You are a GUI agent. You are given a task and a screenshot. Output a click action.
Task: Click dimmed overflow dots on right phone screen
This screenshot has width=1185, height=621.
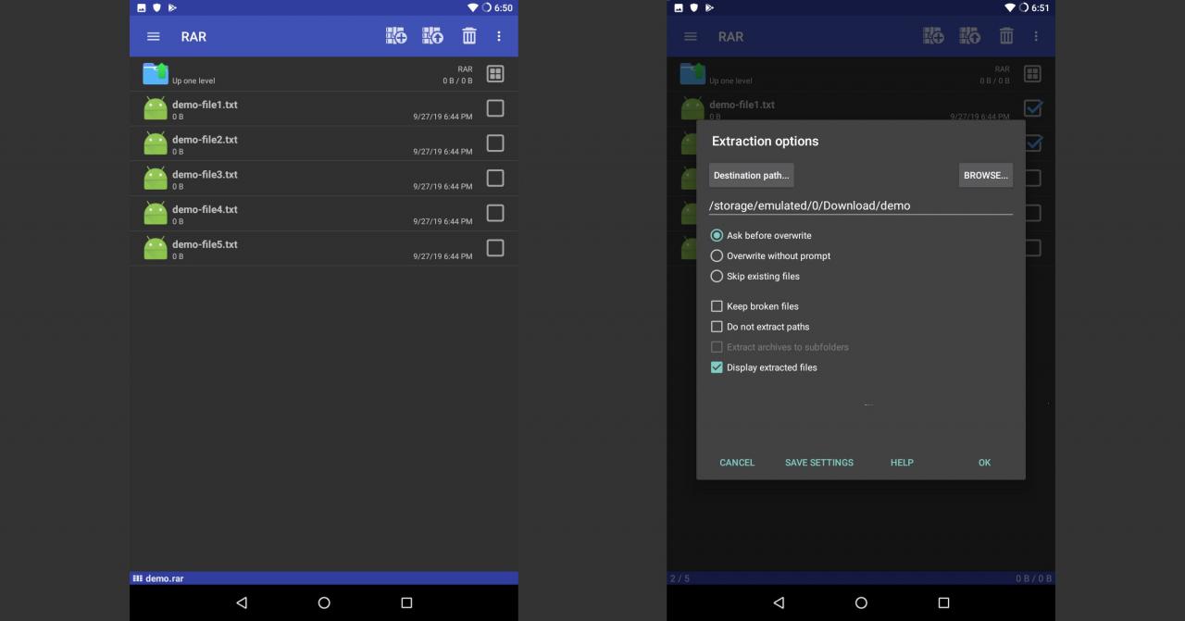(x=1036, y=36)
